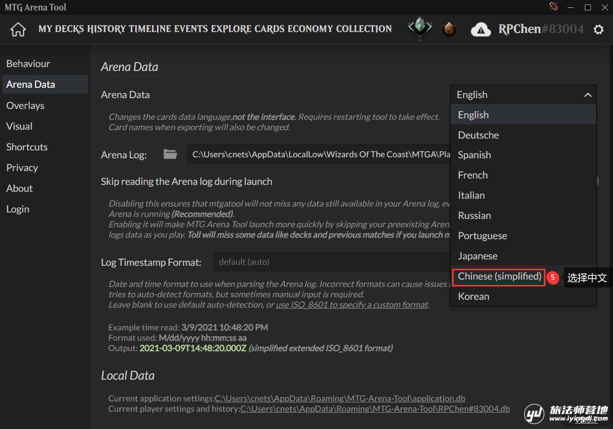Open the EXPLORE tab

[x=231, y=29]
